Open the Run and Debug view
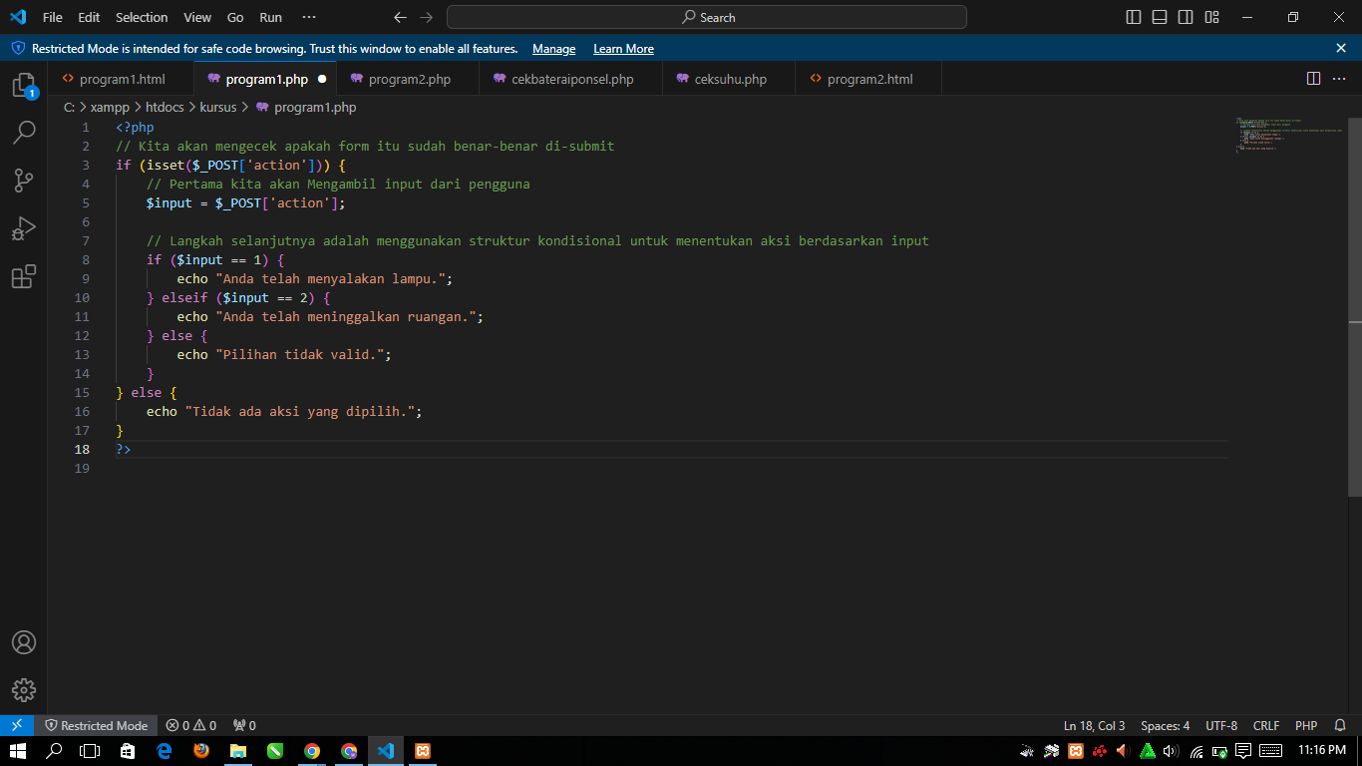This screenshot has width=1362, height=766. coord(24,228)
